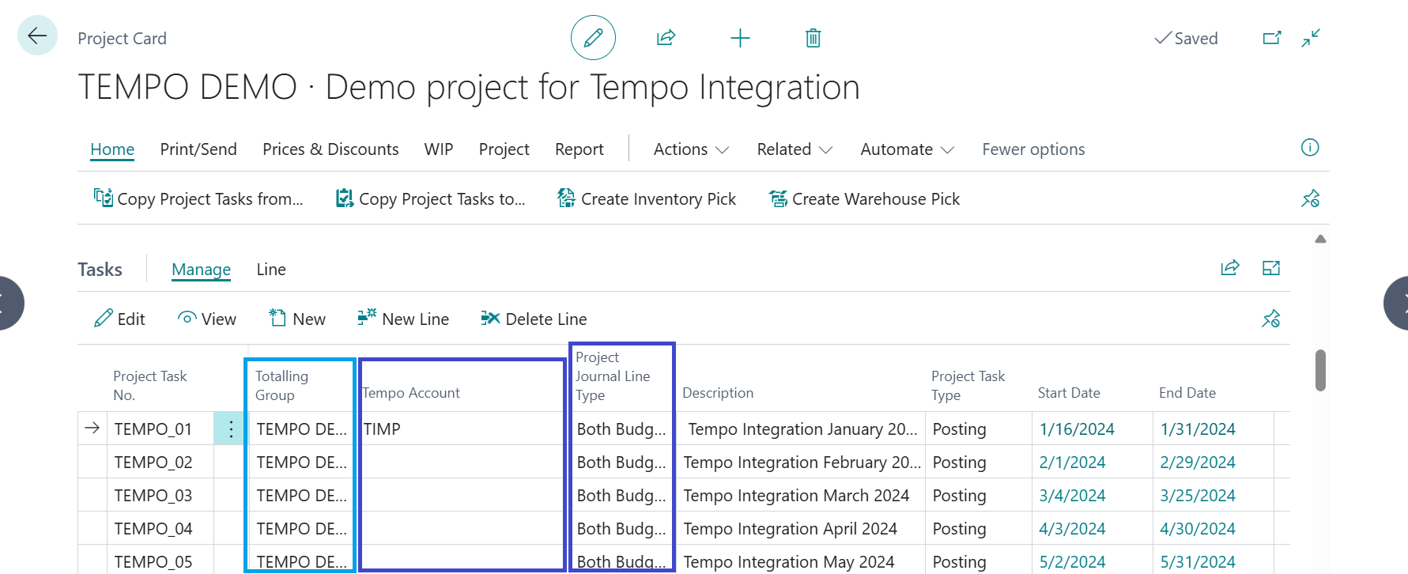Expand the Related dropdown menu
The height and width of the screenshot is (574, 1408).
[795, 149]
